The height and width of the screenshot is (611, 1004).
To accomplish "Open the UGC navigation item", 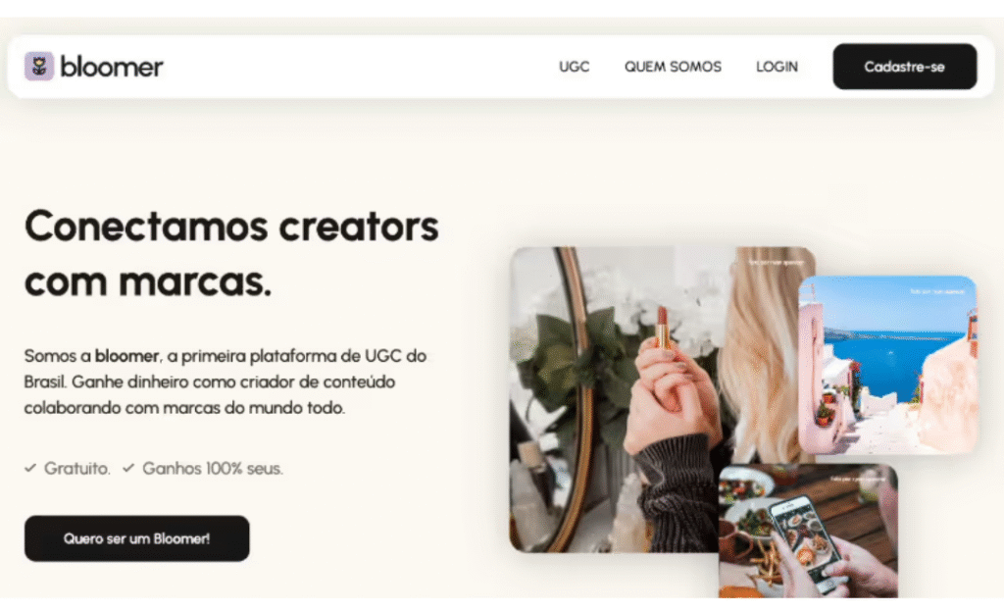I will click(x=574, y=67).
